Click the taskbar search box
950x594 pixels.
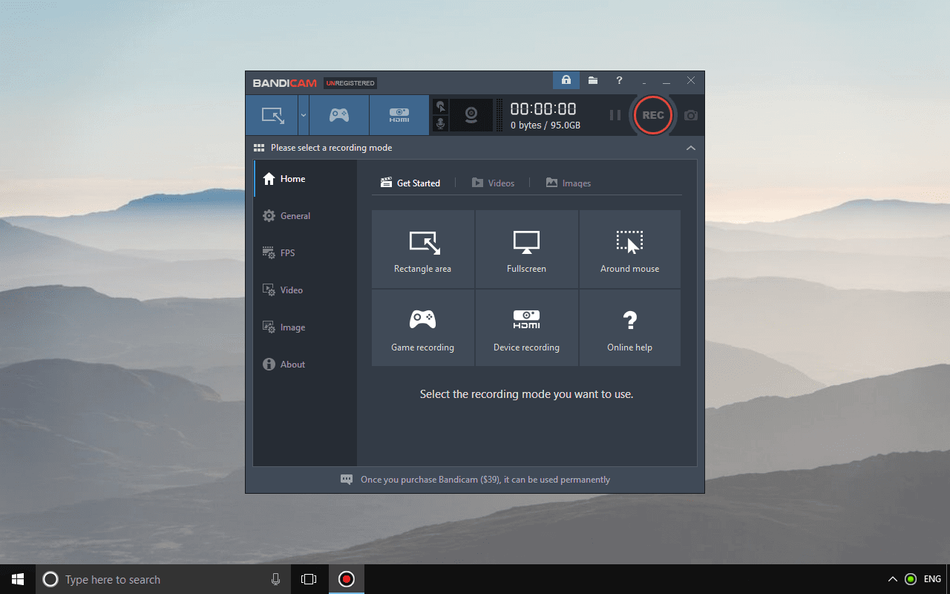pyautogui.click(x=163, y=579)
